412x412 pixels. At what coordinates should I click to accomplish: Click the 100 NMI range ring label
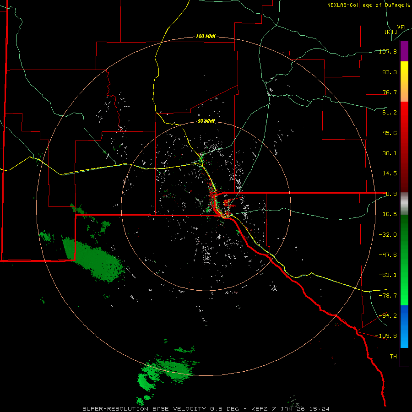coord(206,36)
